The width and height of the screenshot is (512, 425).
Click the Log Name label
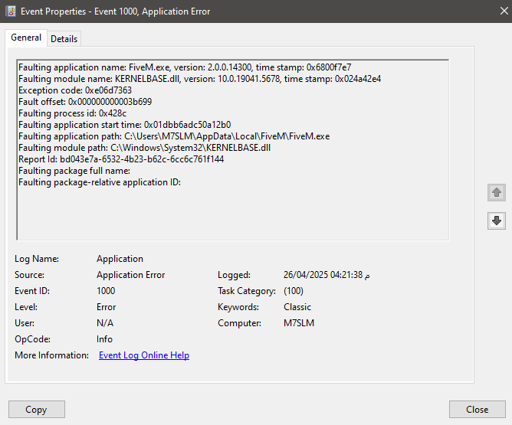tap(37, 259)
